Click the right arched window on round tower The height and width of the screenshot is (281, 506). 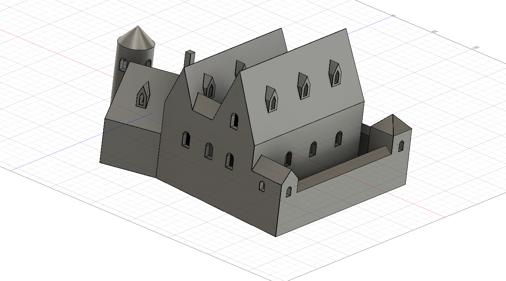point(148,63)
